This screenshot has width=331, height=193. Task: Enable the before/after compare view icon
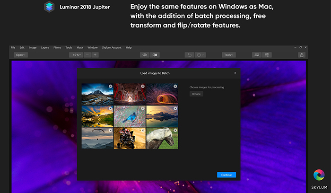[155, 55]
